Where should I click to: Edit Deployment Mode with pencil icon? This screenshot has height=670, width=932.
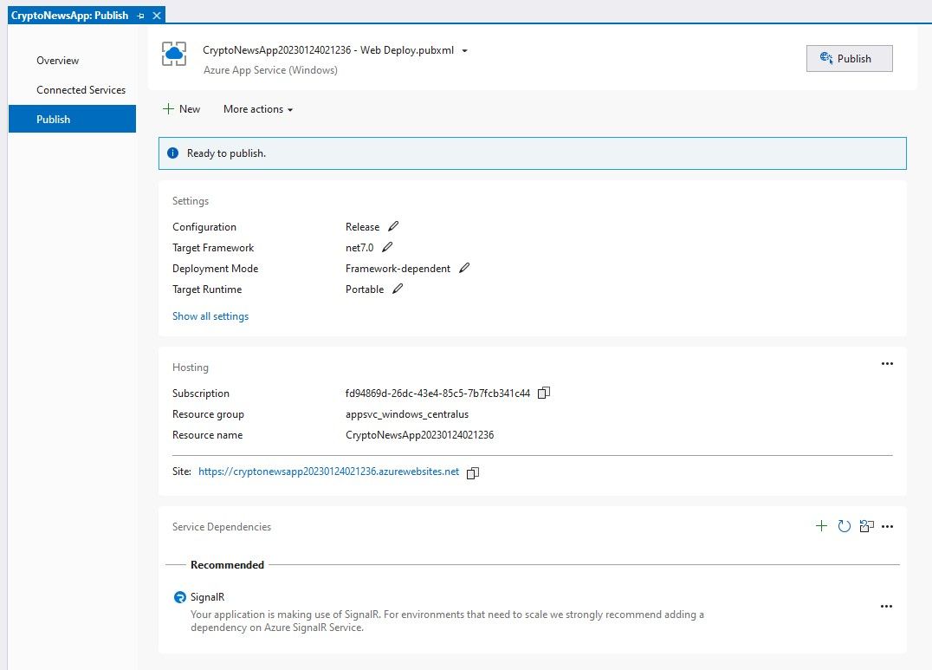[464, 269]
